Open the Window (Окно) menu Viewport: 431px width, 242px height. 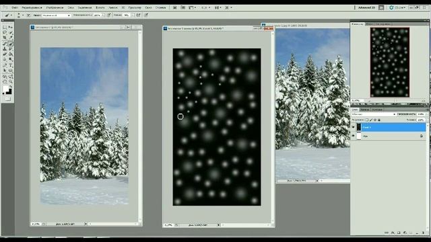coord(148,7)
